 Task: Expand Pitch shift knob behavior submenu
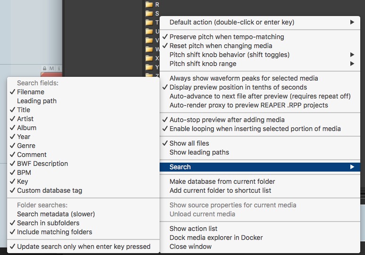[229, 55]
